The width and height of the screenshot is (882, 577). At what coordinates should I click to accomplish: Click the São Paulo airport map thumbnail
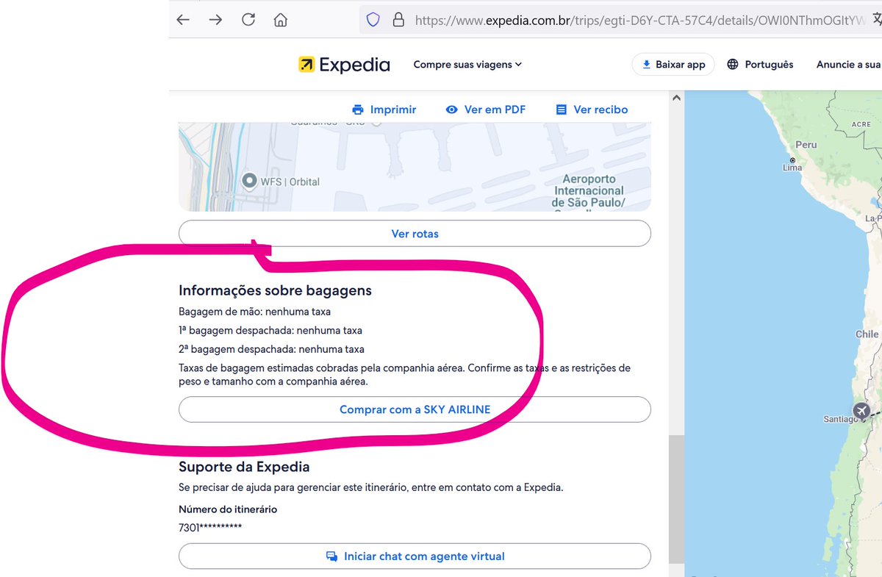(x=415, y=168)
